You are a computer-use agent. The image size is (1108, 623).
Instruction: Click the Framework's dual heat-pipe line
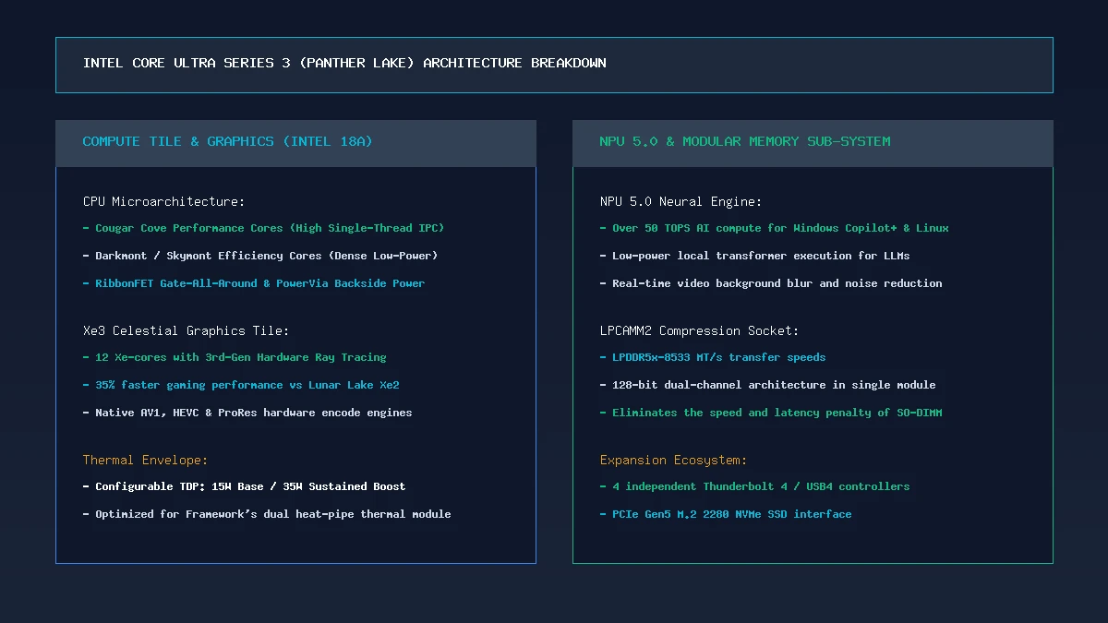click(x=267, y=514)
